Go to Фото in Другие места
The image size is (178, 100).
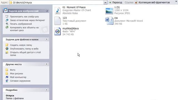point(13,70)
